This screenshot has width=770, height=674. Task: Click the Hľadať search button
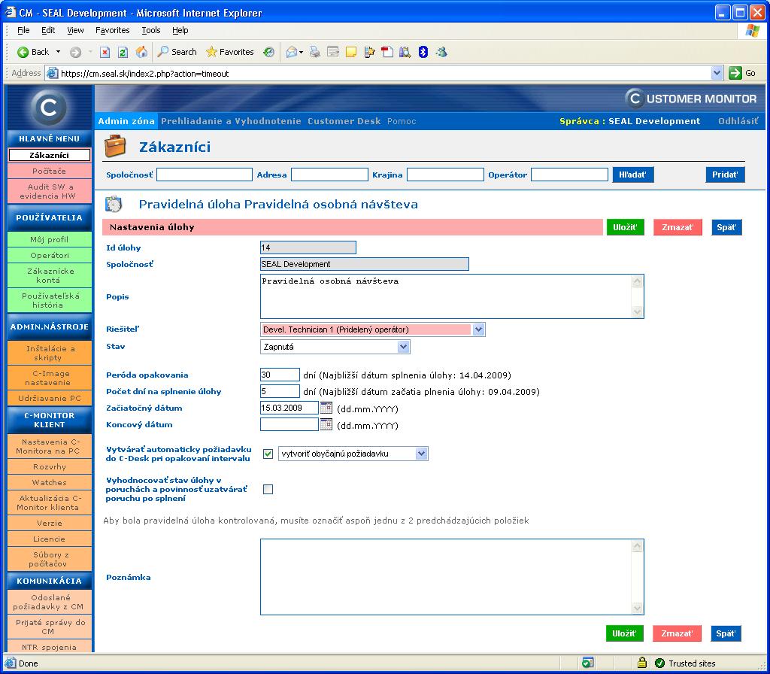tap(632, 175)
